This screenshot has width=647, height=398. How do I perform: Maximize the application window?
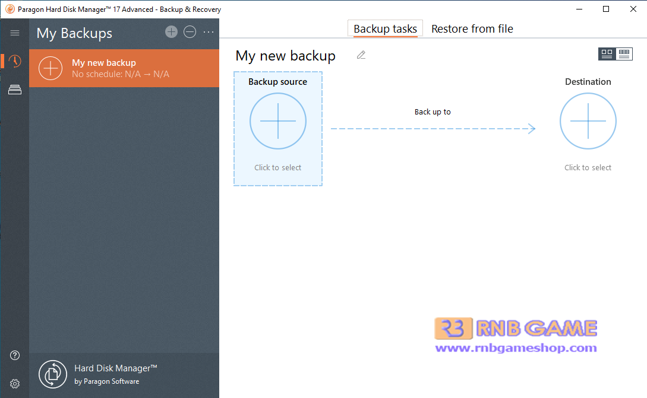pos(606,9)
